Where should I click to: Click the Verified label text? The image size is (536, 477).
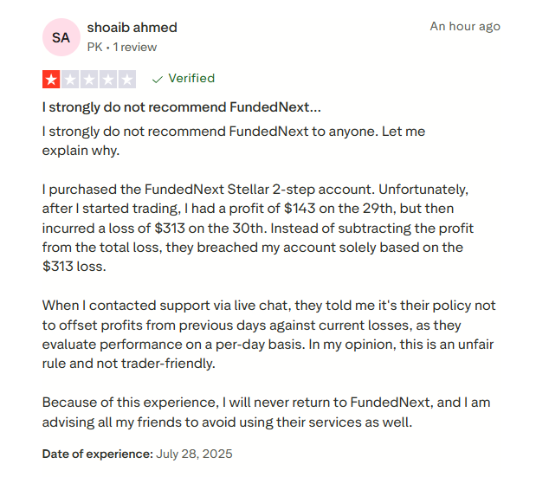pos(191,79)
